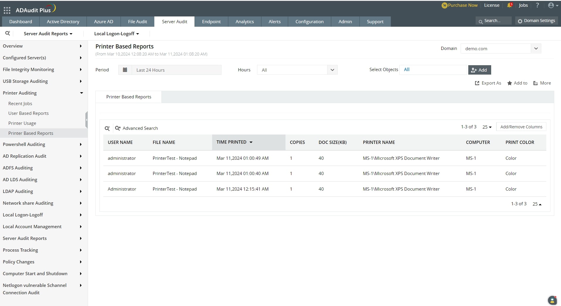
Task: Open Recent Jobs report
Action: coord(20,103)
